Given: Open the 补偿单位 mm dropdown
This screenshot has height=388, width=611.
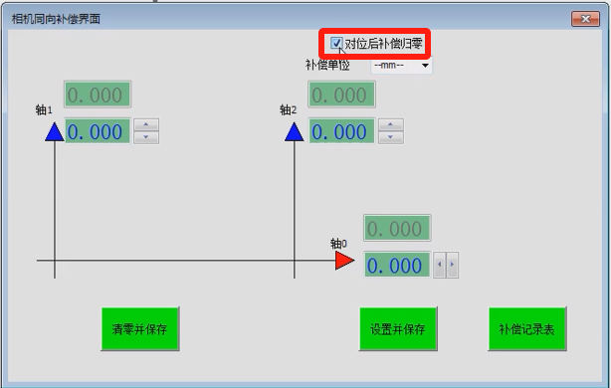Looking at the screenshot, I should point(401,65).
